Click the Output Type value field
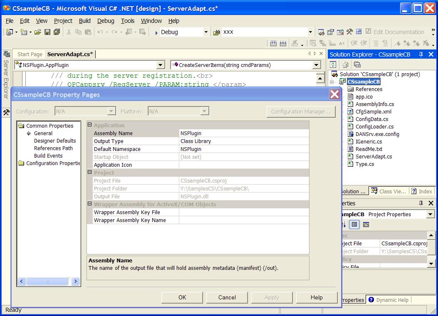This screenshot has height=316, width=438. click(x=244, y=141)
